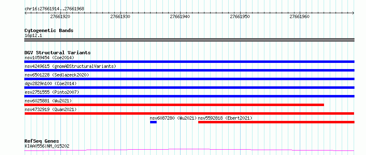Screen dimensions: 366x155
Task: Click the RefSeq Genes track title
Action: (x=42, y=141)
